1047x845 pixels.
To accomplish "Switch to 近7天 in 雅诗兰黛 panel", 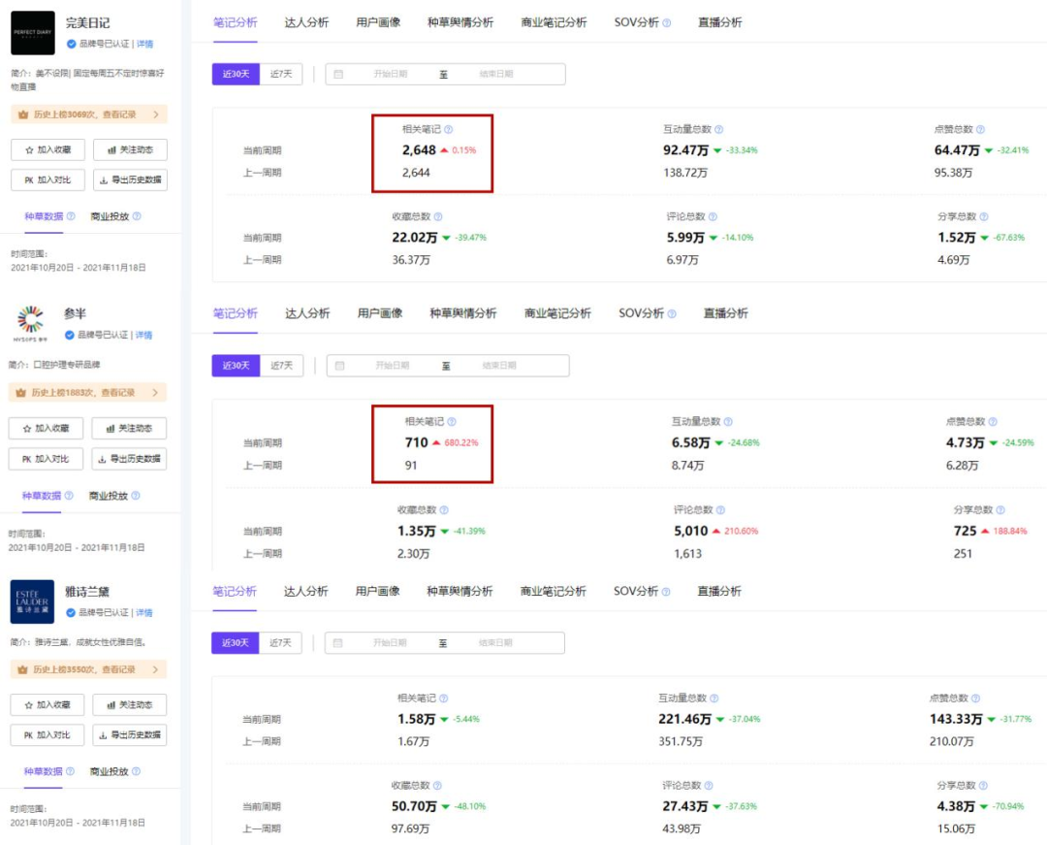I will [x=280, y=642].
